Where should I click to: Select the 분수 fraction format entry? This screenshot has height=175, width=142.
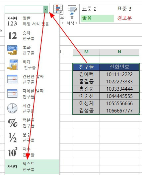point(32,137)
